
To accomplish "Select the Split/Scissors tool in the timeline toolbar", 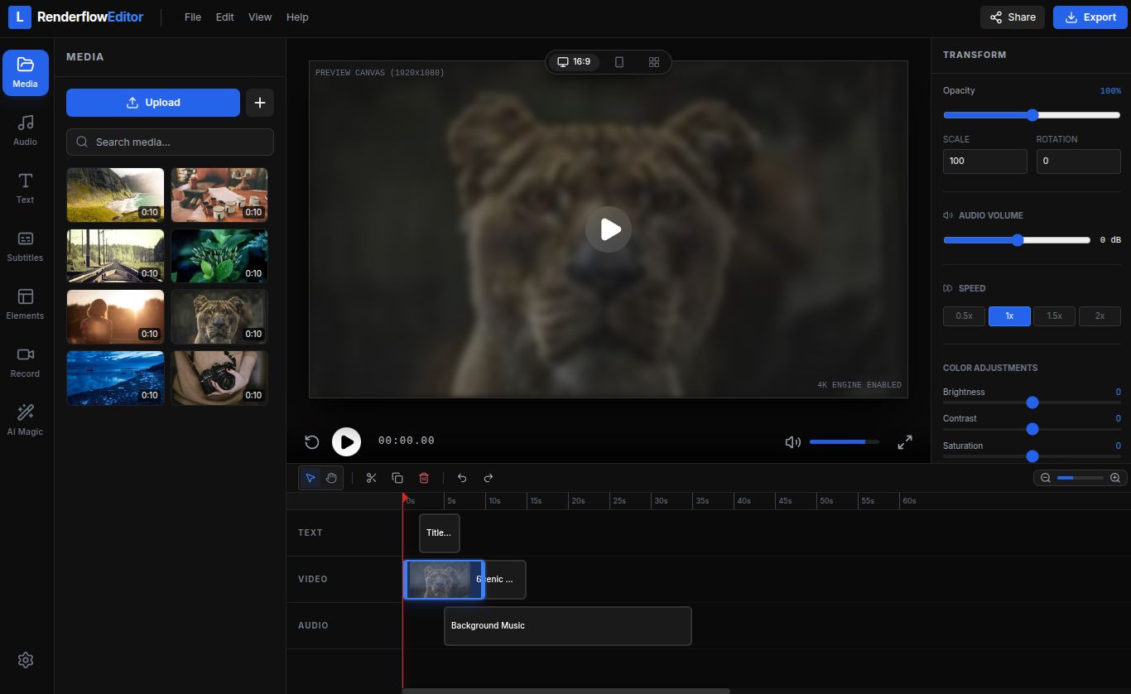I will 371,478.
